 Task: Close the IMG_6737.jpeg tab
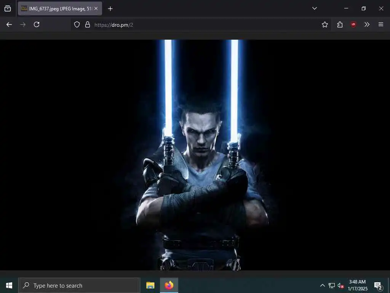(x=96, y=8)
